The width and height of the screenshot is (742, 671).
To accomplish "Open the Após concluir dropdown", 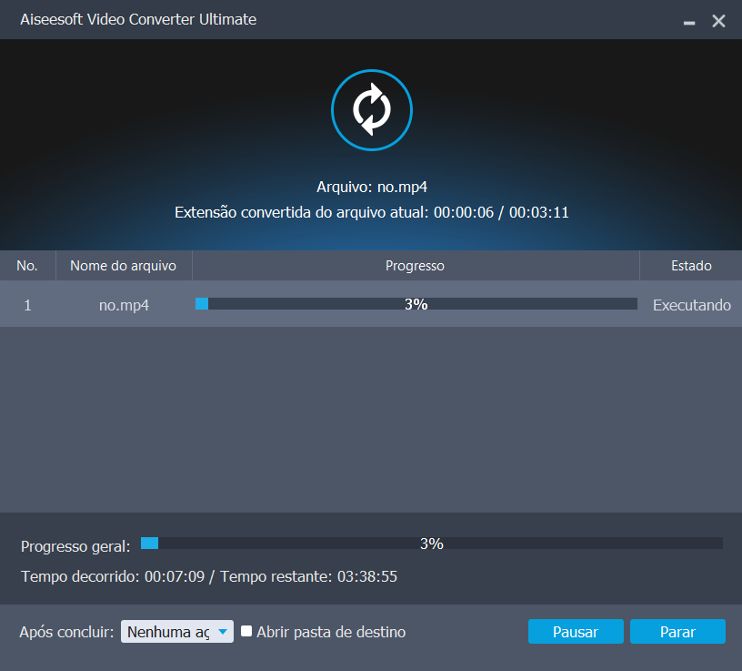I will (177, 632).
